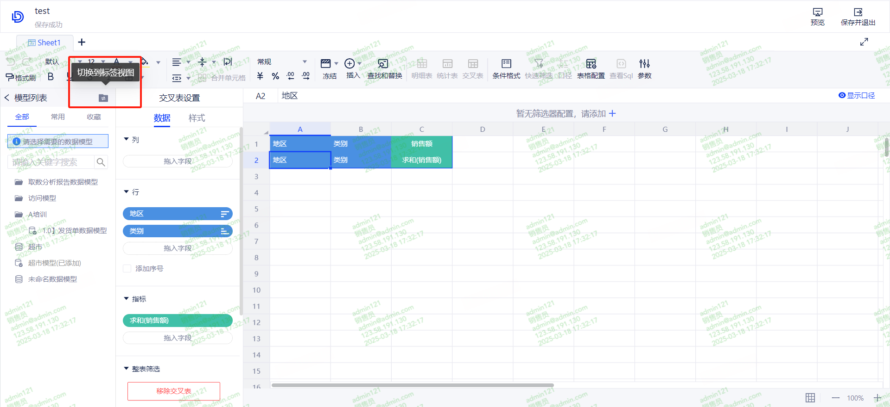Collapse the row (行) section
This screenshot has height=407, width=890.
(127, 192)
